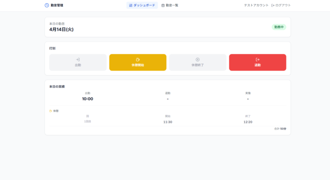Click the grey 休憩終了 button

[198, 62]
